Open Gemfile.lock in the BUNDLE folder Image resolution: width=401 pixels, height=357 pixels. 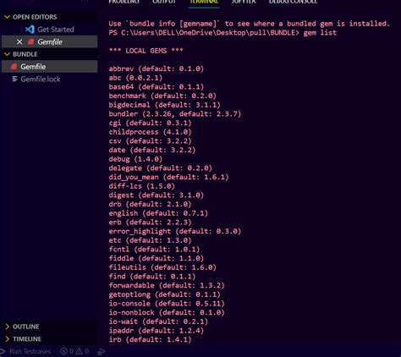click(41, 79)
